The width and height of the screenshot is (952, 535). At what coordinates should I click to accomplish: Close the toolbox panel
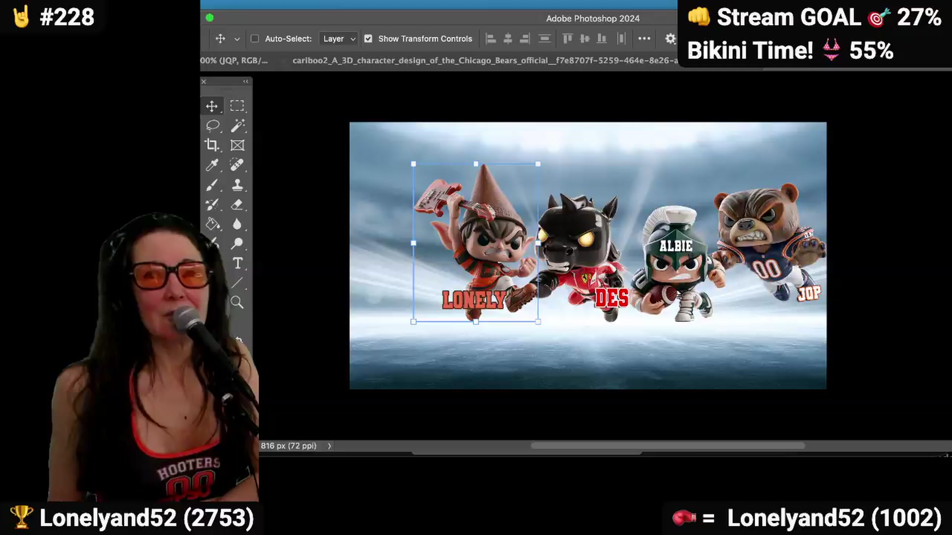pyautogui.click(x=204, y=82)
